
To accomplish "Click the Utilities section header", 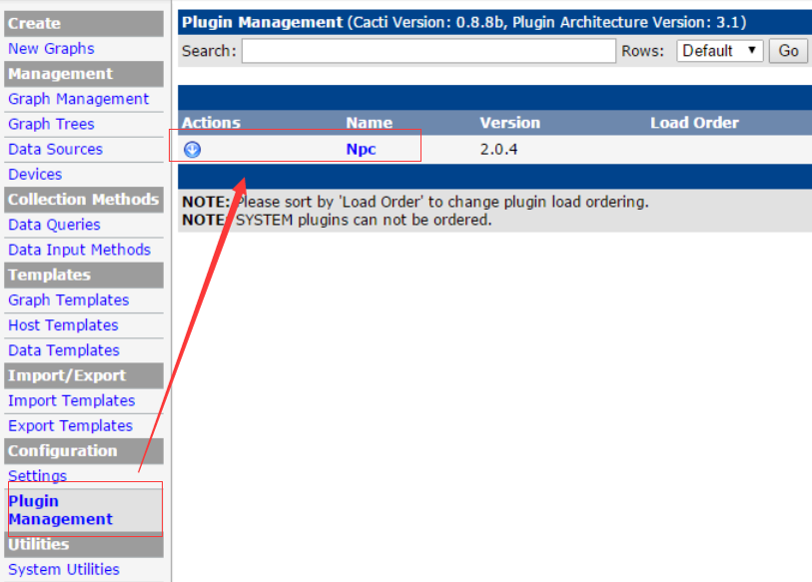I will tap(84, 545).
